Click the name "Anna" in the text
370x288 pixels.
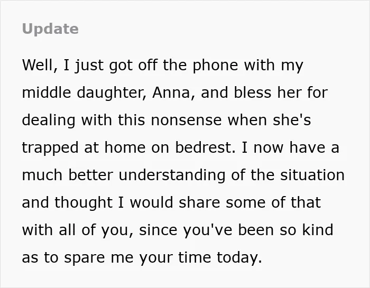(x=171, y=92)
